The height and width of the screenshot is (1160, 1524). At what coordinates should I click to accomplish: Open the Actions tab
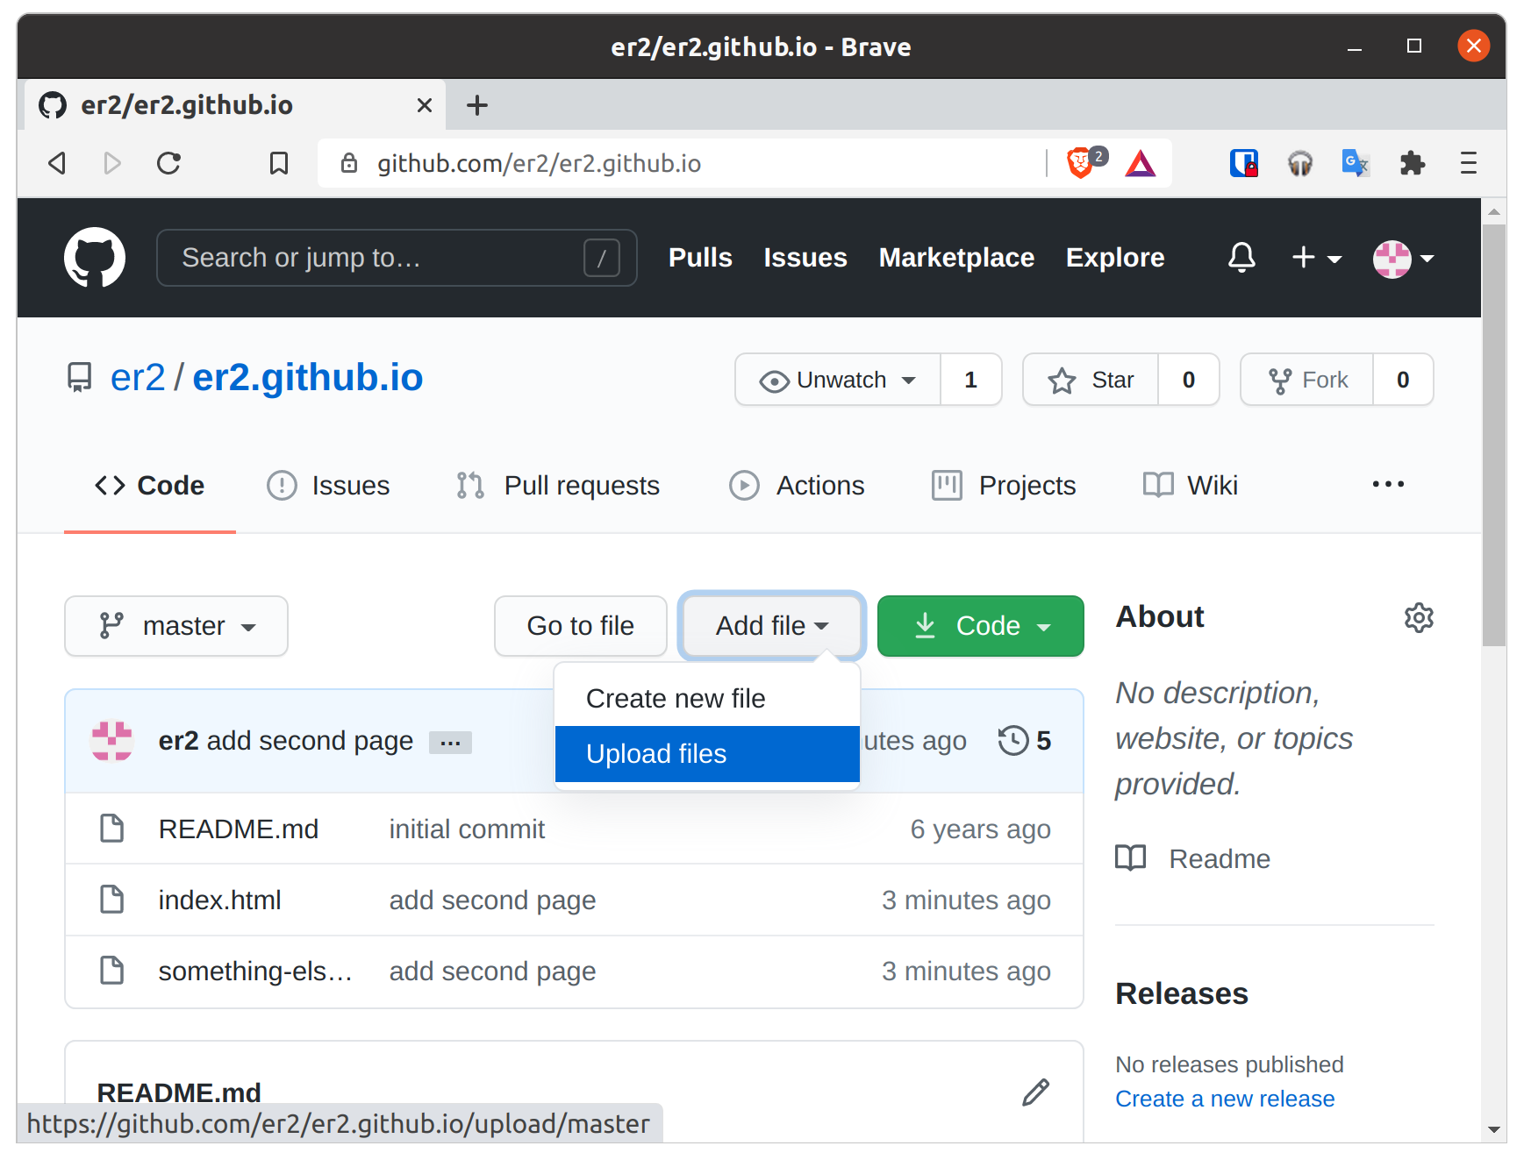(x=797, y=485)
